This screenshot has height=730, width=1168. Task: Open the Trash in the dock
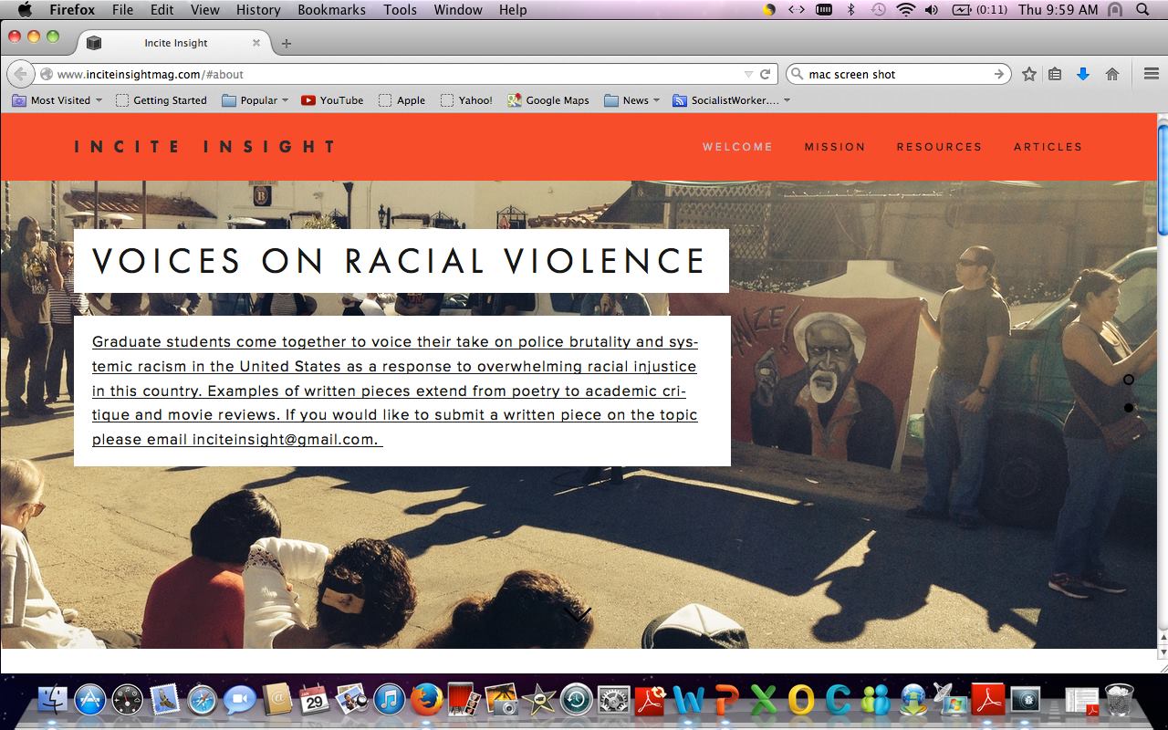tap(1119, 700)
